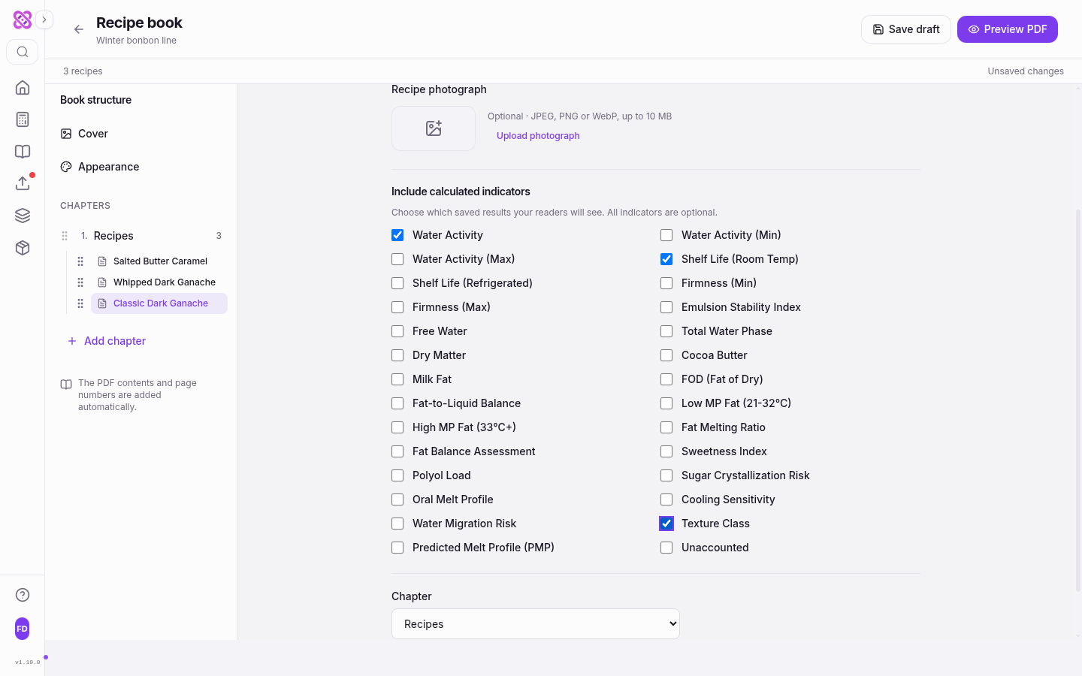The image size is (1082, 676).
Task: Uncheck the Water Activity indicator
Action: pos(397,235)
